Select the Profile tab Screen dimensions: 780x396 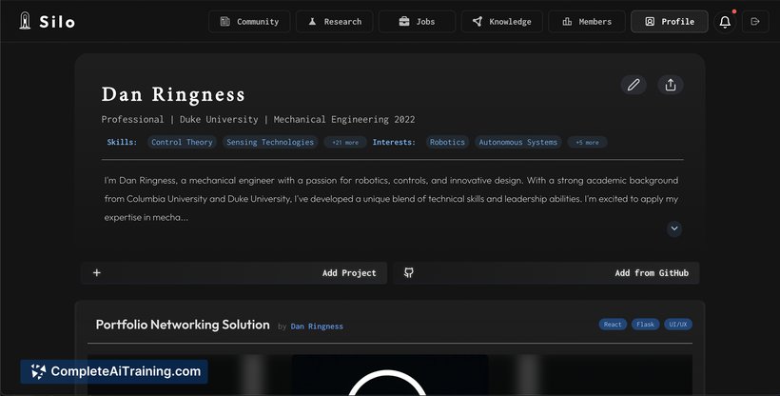[670, 22]
